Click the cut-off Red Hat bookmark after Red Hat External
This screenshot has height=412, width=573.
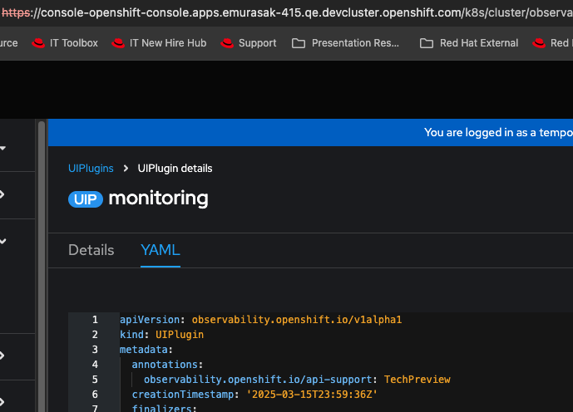coord(551,43)
